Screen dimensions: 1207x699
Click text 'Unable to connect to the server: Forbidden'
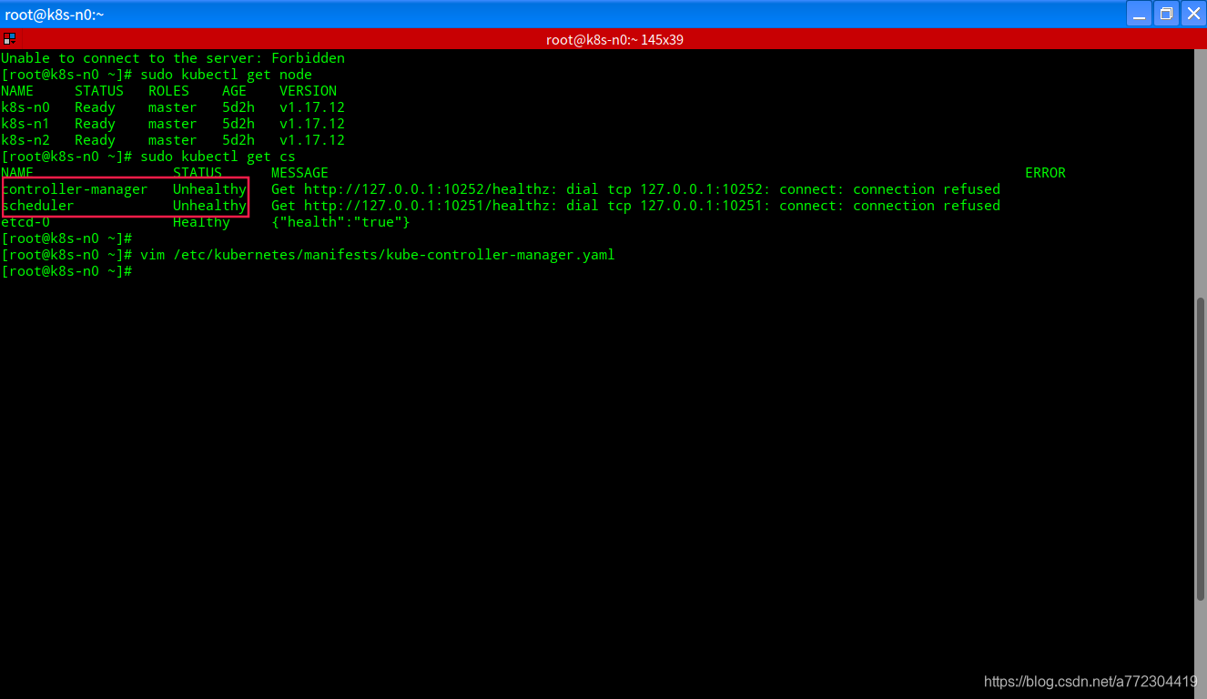(173, 58)
